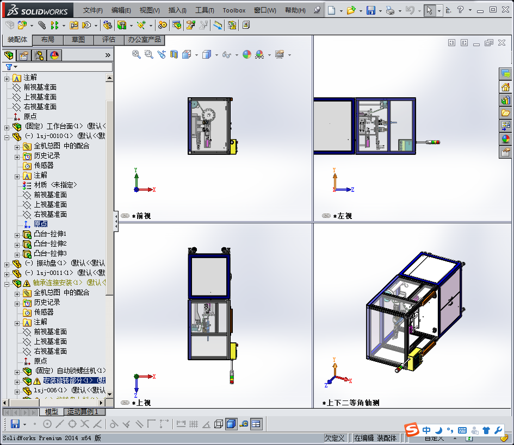Select 上视基准面 under lsj-0010<1>
This screenshot has width=514, height=445.
tap(51, 205)
